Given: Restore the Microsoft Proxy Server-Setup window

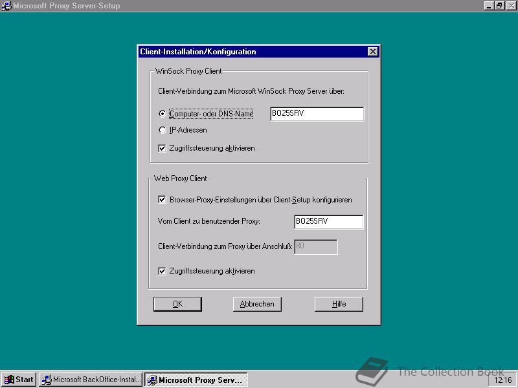Looking at the screenshot, I should pos(499,6).
